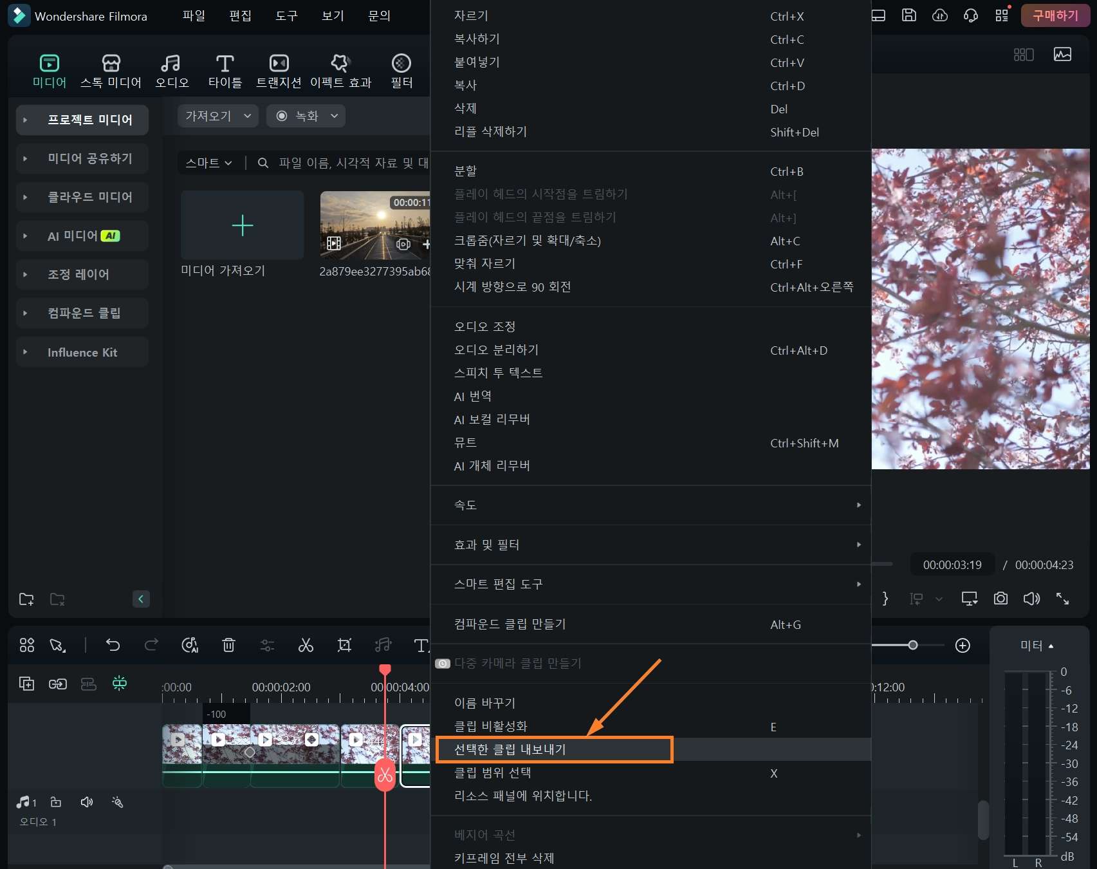This screenshot has height=869, width=1097.
Task: Click the timeline zoom in plus button
Action: click(963, 645)
